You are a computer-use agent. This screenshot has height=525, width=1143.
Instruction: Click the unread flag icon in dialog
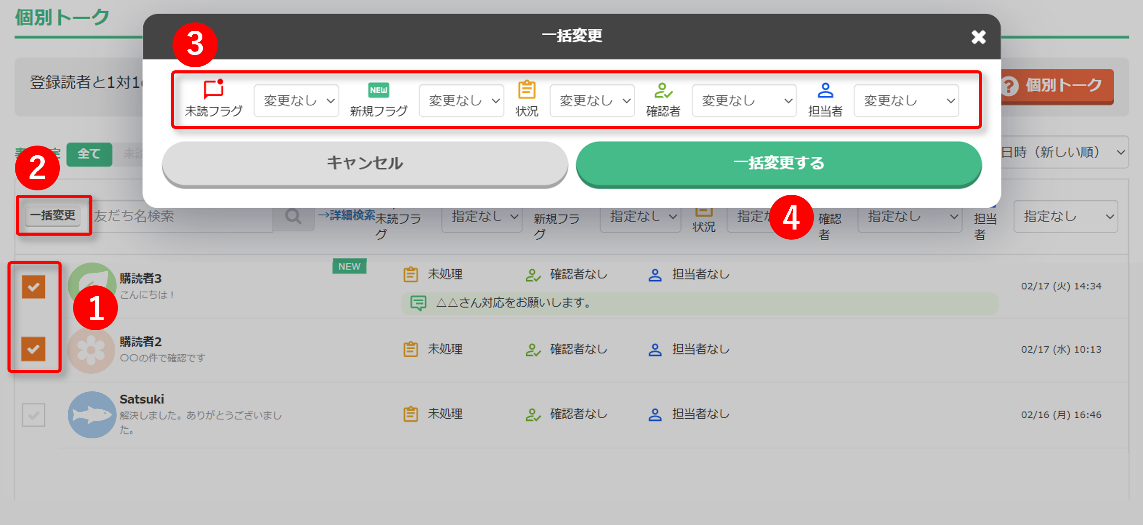point(213,89)
